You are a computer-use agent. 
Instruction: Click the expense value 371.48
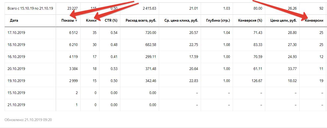click(151, 69)
